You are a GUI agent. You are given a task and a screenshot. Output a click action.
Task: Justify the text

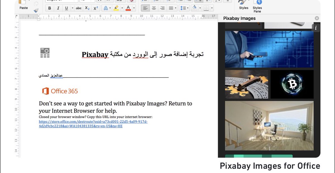(x=171, y=8)
